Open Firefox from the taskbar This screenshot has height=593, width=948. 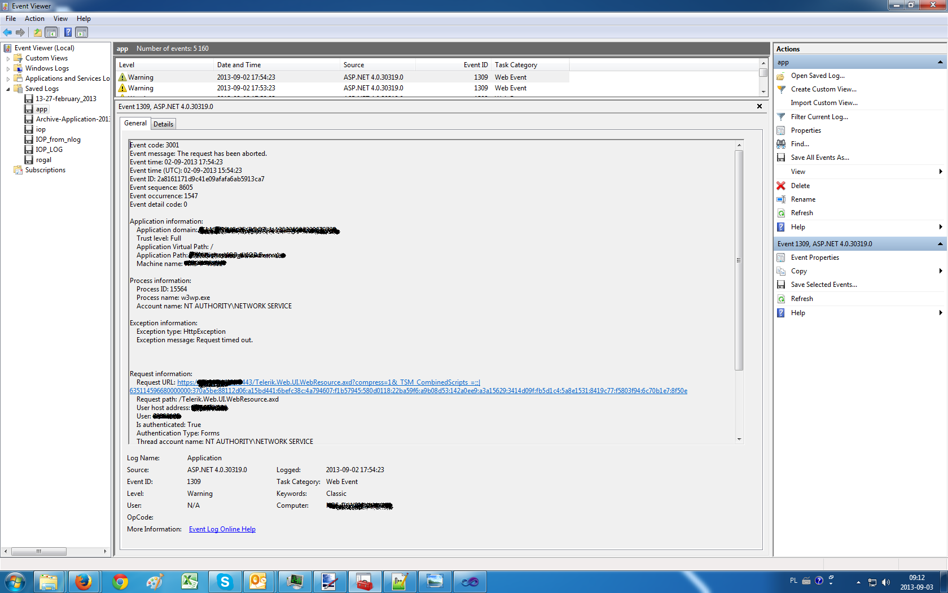click(x=84, y=582)
